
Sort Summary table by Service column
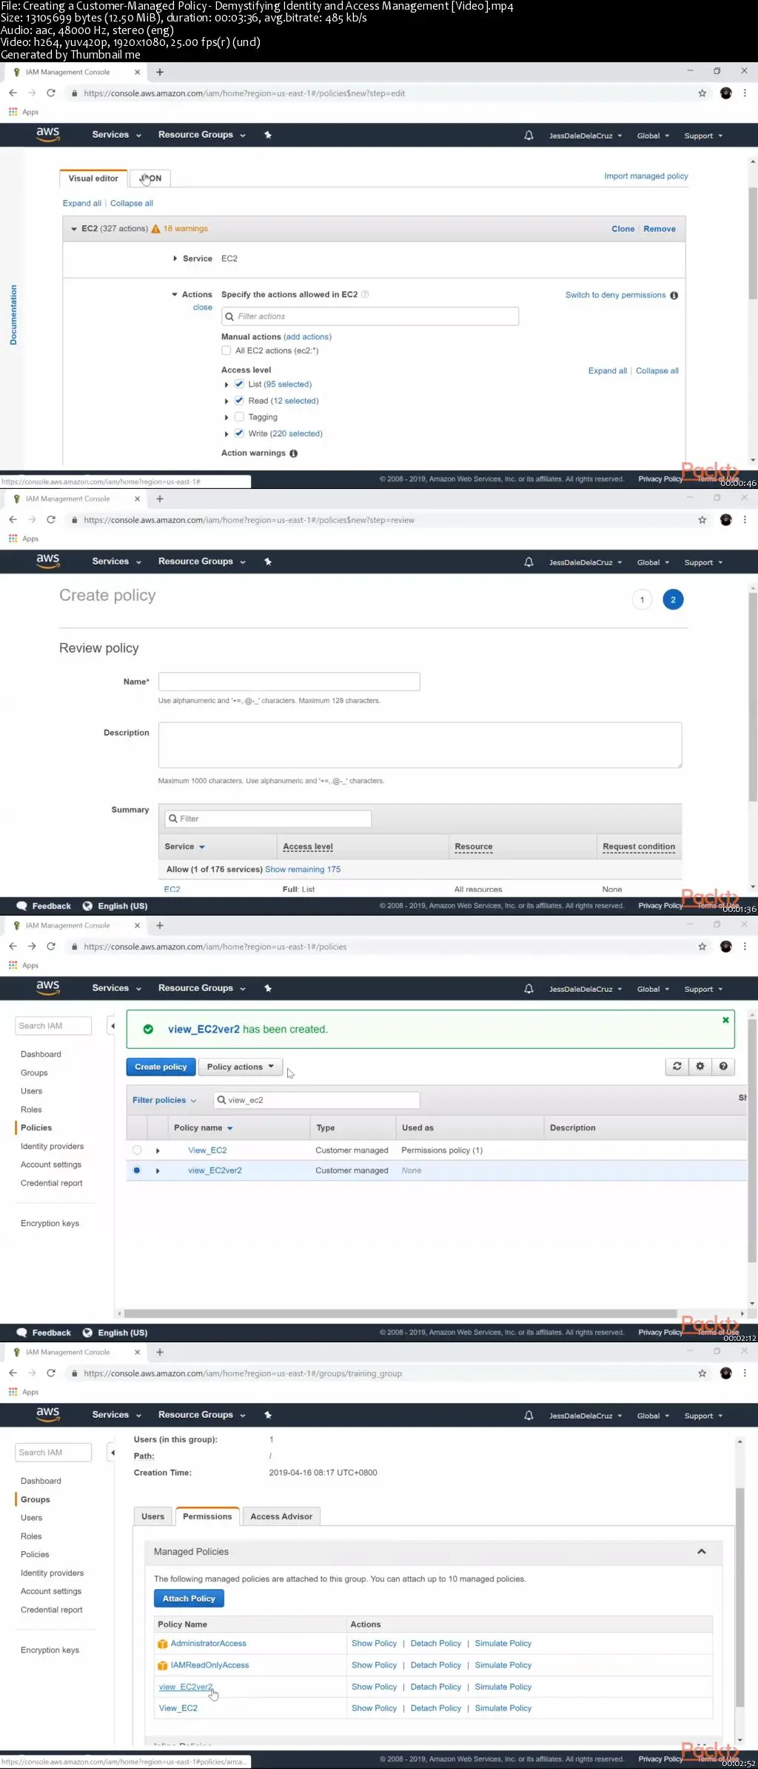pos(184,847)
